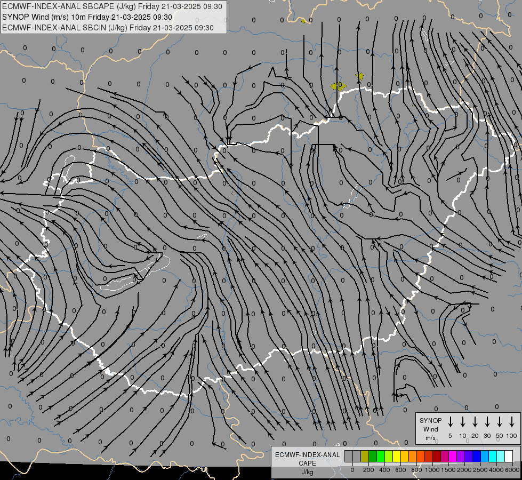Click the wind legend arrow above 10
This screenshot has height=480, width=522.
[463, 422]
